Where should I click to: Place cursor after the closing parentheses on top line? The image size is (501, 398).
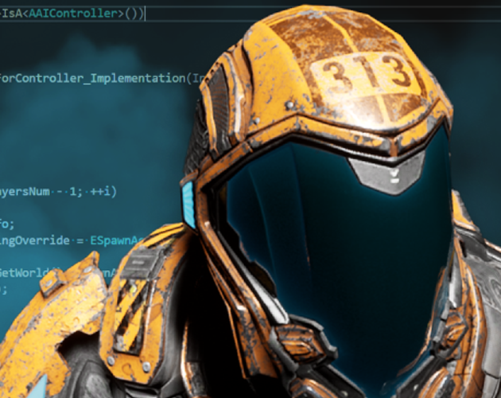143,14
